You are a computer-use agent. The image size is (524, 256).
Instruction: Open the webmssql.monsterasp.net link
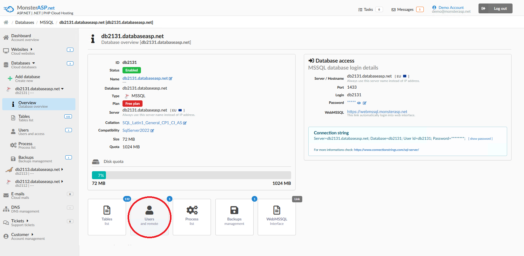coord(377,111)
